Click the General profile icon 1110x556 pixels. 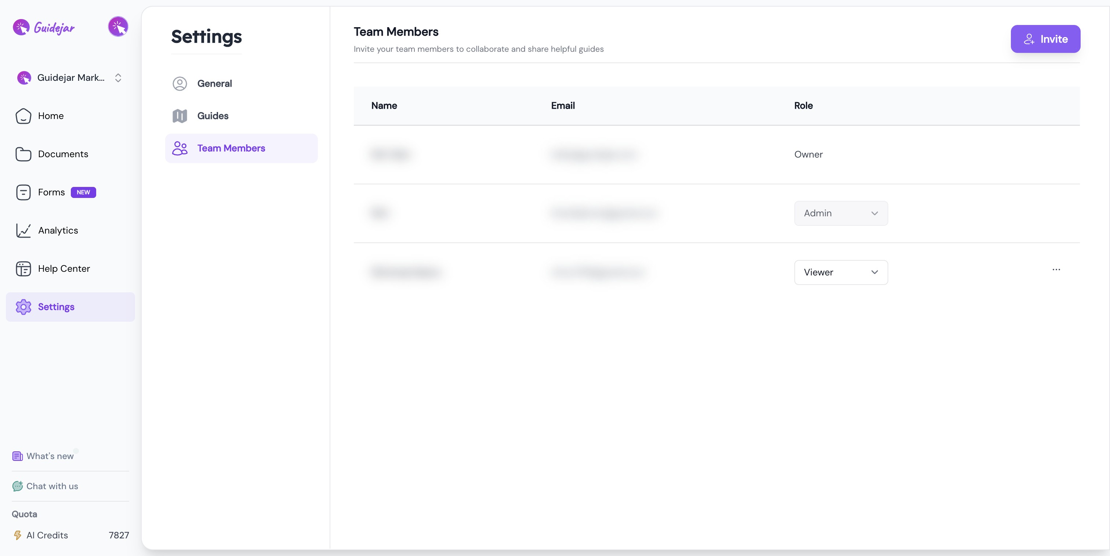pyautogui.click(x=180, y=84)
